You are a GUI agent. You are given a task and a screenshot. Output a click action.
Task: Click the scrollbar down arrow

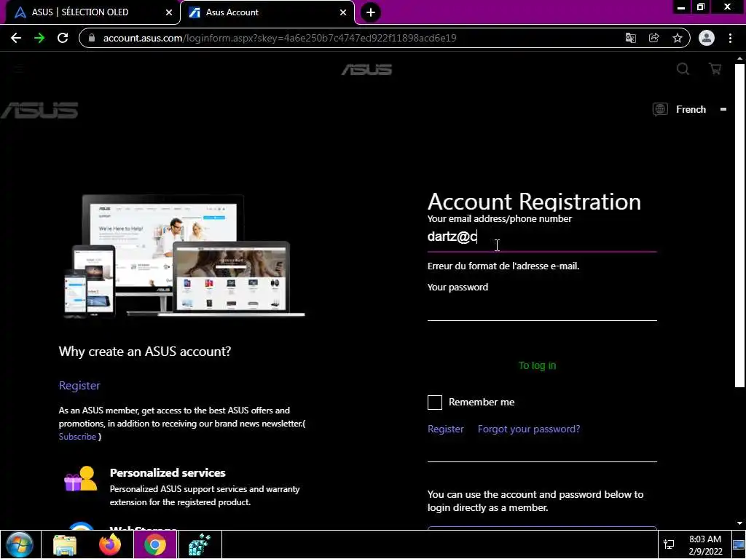(739, 523)
